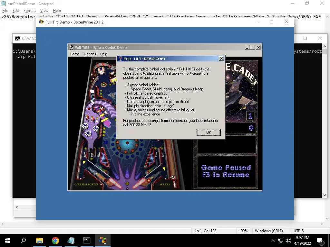Viewport: 330px width, 247px height.
Task: Open Notepad's Format menu
Action: (x=29, y=11)
